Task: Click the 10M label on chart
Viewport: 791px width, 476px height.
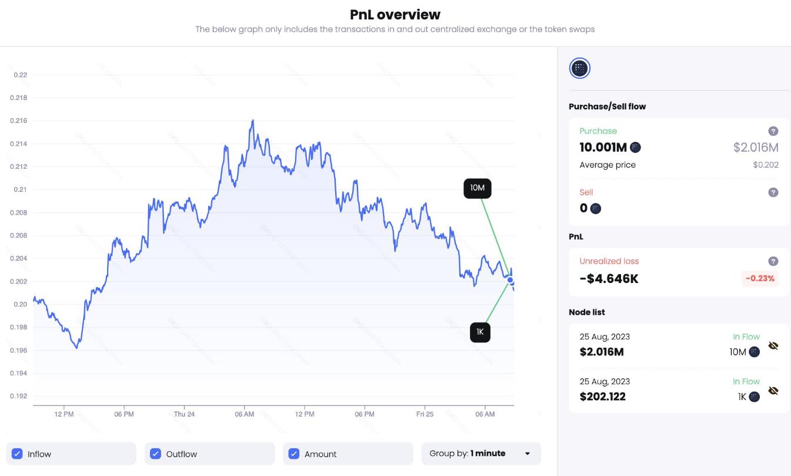Action: coord(477,188)
